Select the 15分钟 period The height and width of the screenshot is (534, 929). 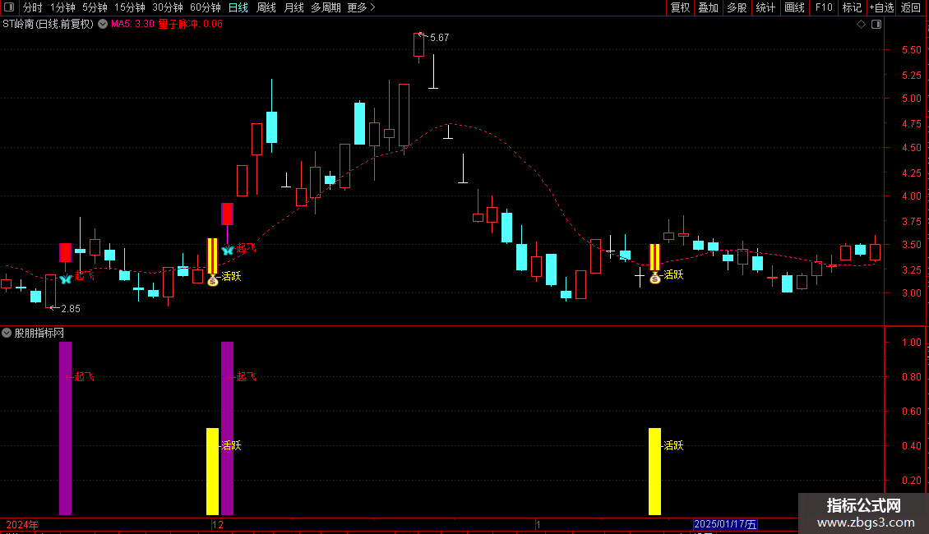129,7
